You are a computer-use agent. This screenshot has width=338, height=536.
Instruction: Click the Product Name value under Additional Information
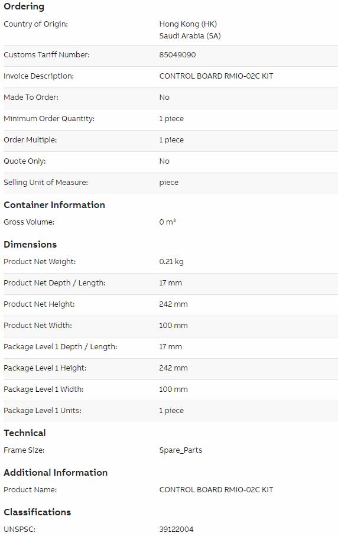coord(216,489)
